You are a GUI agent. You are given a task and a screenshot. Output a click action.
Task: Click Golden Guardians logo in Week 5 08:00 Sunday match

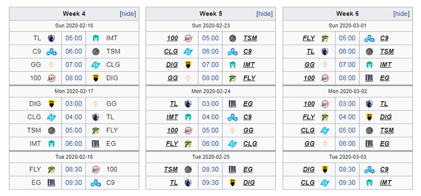188,78
